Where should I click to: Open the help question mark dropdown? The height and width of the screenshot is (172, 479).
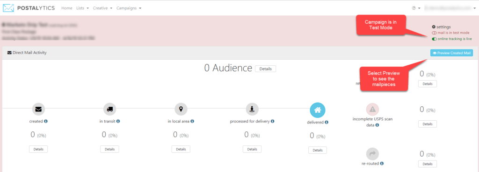click(x=416, y=8)
